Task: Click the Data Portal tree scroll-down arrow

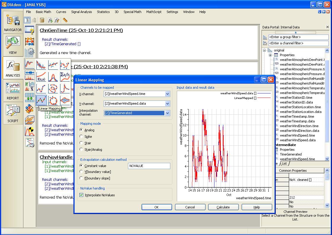Action: [x=327, y=159]
